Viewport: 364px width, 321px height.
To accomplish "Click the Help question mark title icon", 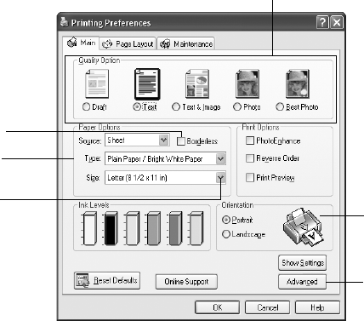I will coord(322,22).
